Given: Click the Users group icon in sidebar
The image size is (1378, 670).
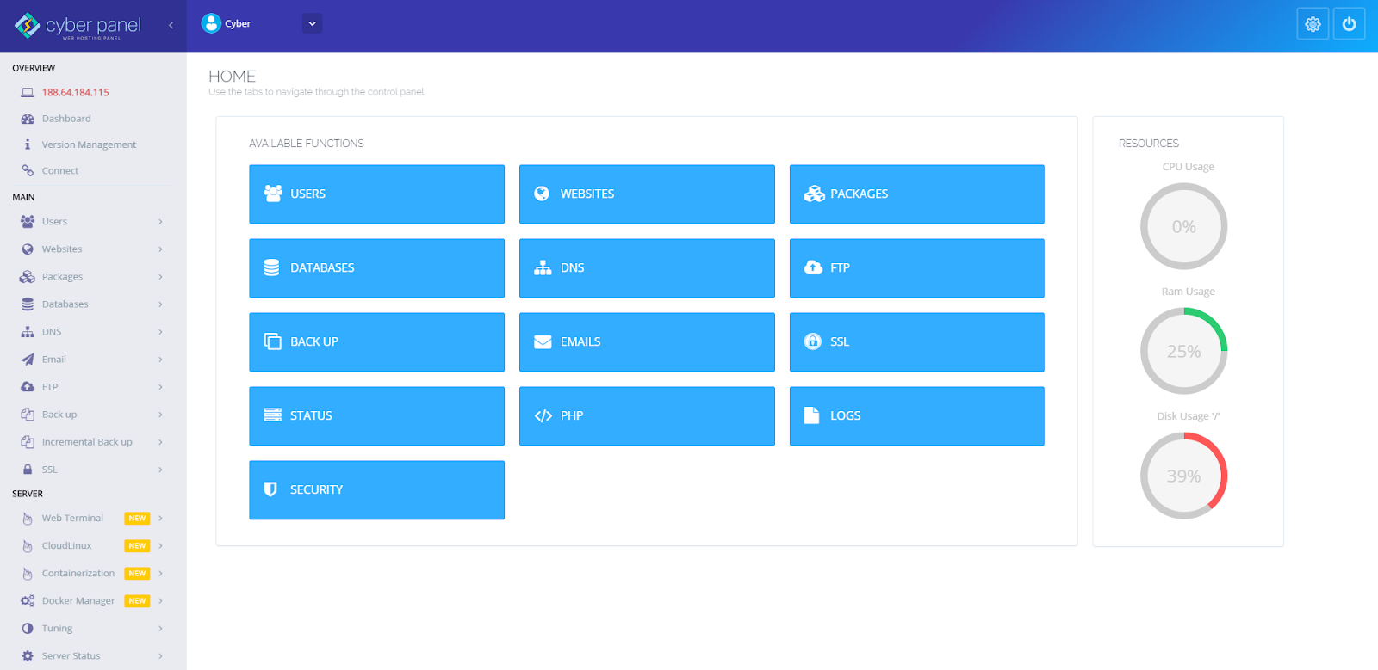Looking at the screenshot, I should coord(28,222).
